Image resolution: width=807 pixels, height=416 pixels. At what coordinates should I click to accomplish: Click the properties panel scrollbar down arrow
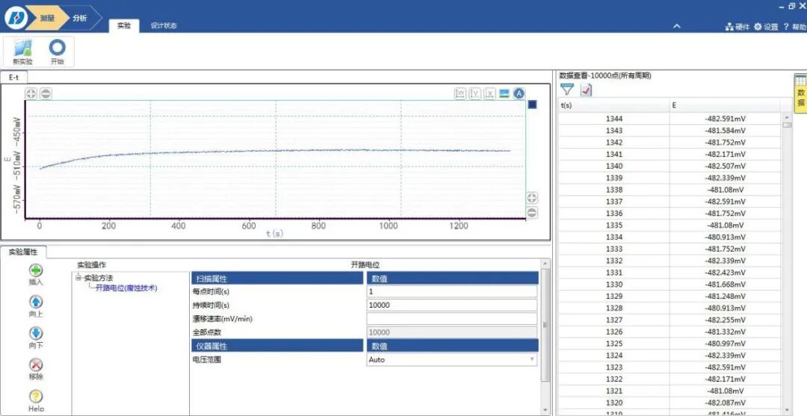click(x=545, y=410)
